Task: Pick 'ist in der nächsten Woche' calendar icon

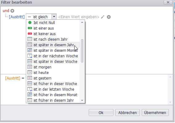Action: (x=30, y=56)
